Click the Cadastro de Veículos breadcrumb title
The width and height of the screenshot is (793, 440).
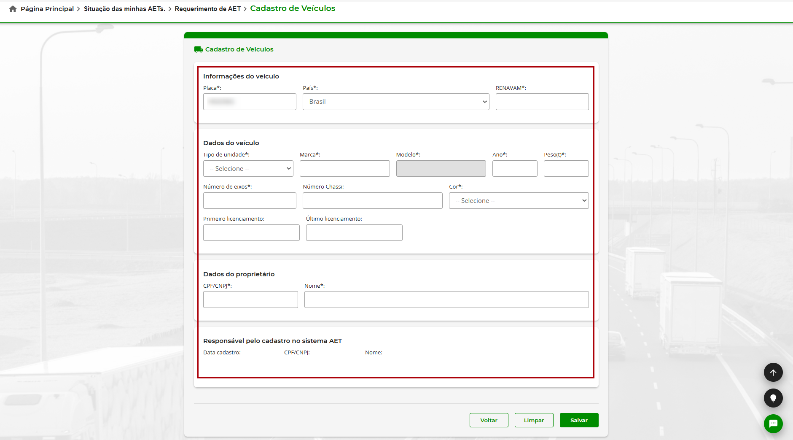click(293, 8)
